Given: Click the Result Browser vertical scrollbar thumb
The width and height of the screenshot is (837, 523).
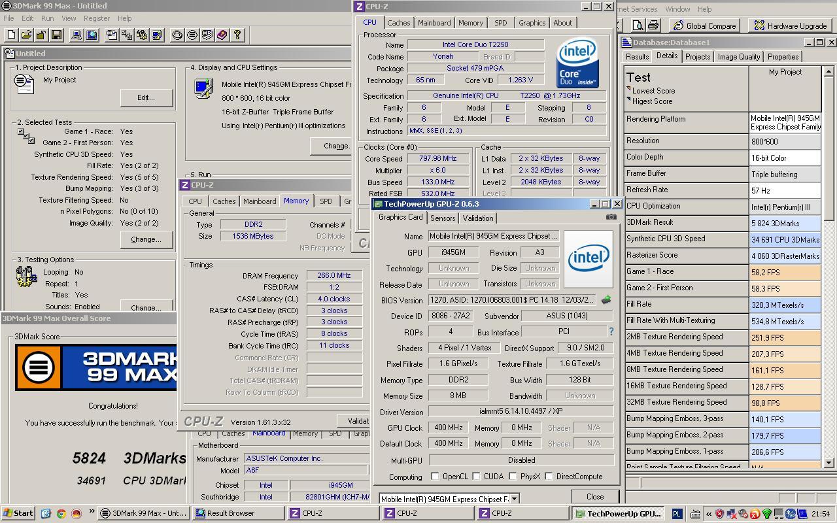Looking at the screenshot, I should coord(828,150).
